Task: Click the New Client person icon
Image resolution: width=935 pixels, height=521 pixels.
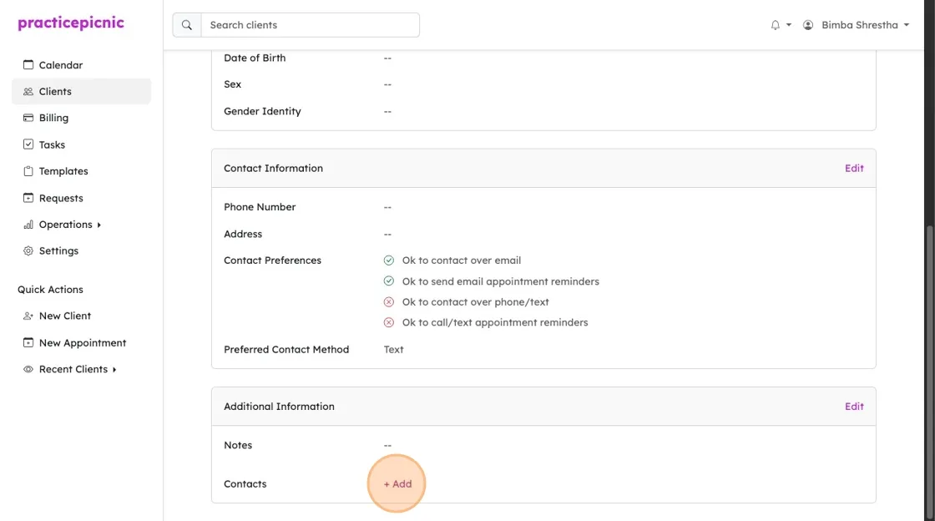Action: click(28, 316)
